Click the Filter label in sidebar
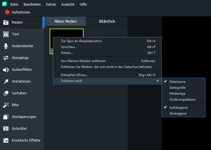Screen dimensions: 211x150 (x=15, y=105)
